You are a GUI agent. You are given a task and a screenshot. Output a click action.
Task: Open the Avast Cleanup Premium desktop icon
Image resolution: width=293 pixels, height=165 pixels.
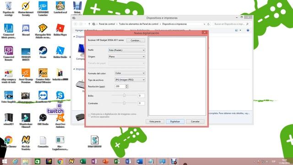26,76
